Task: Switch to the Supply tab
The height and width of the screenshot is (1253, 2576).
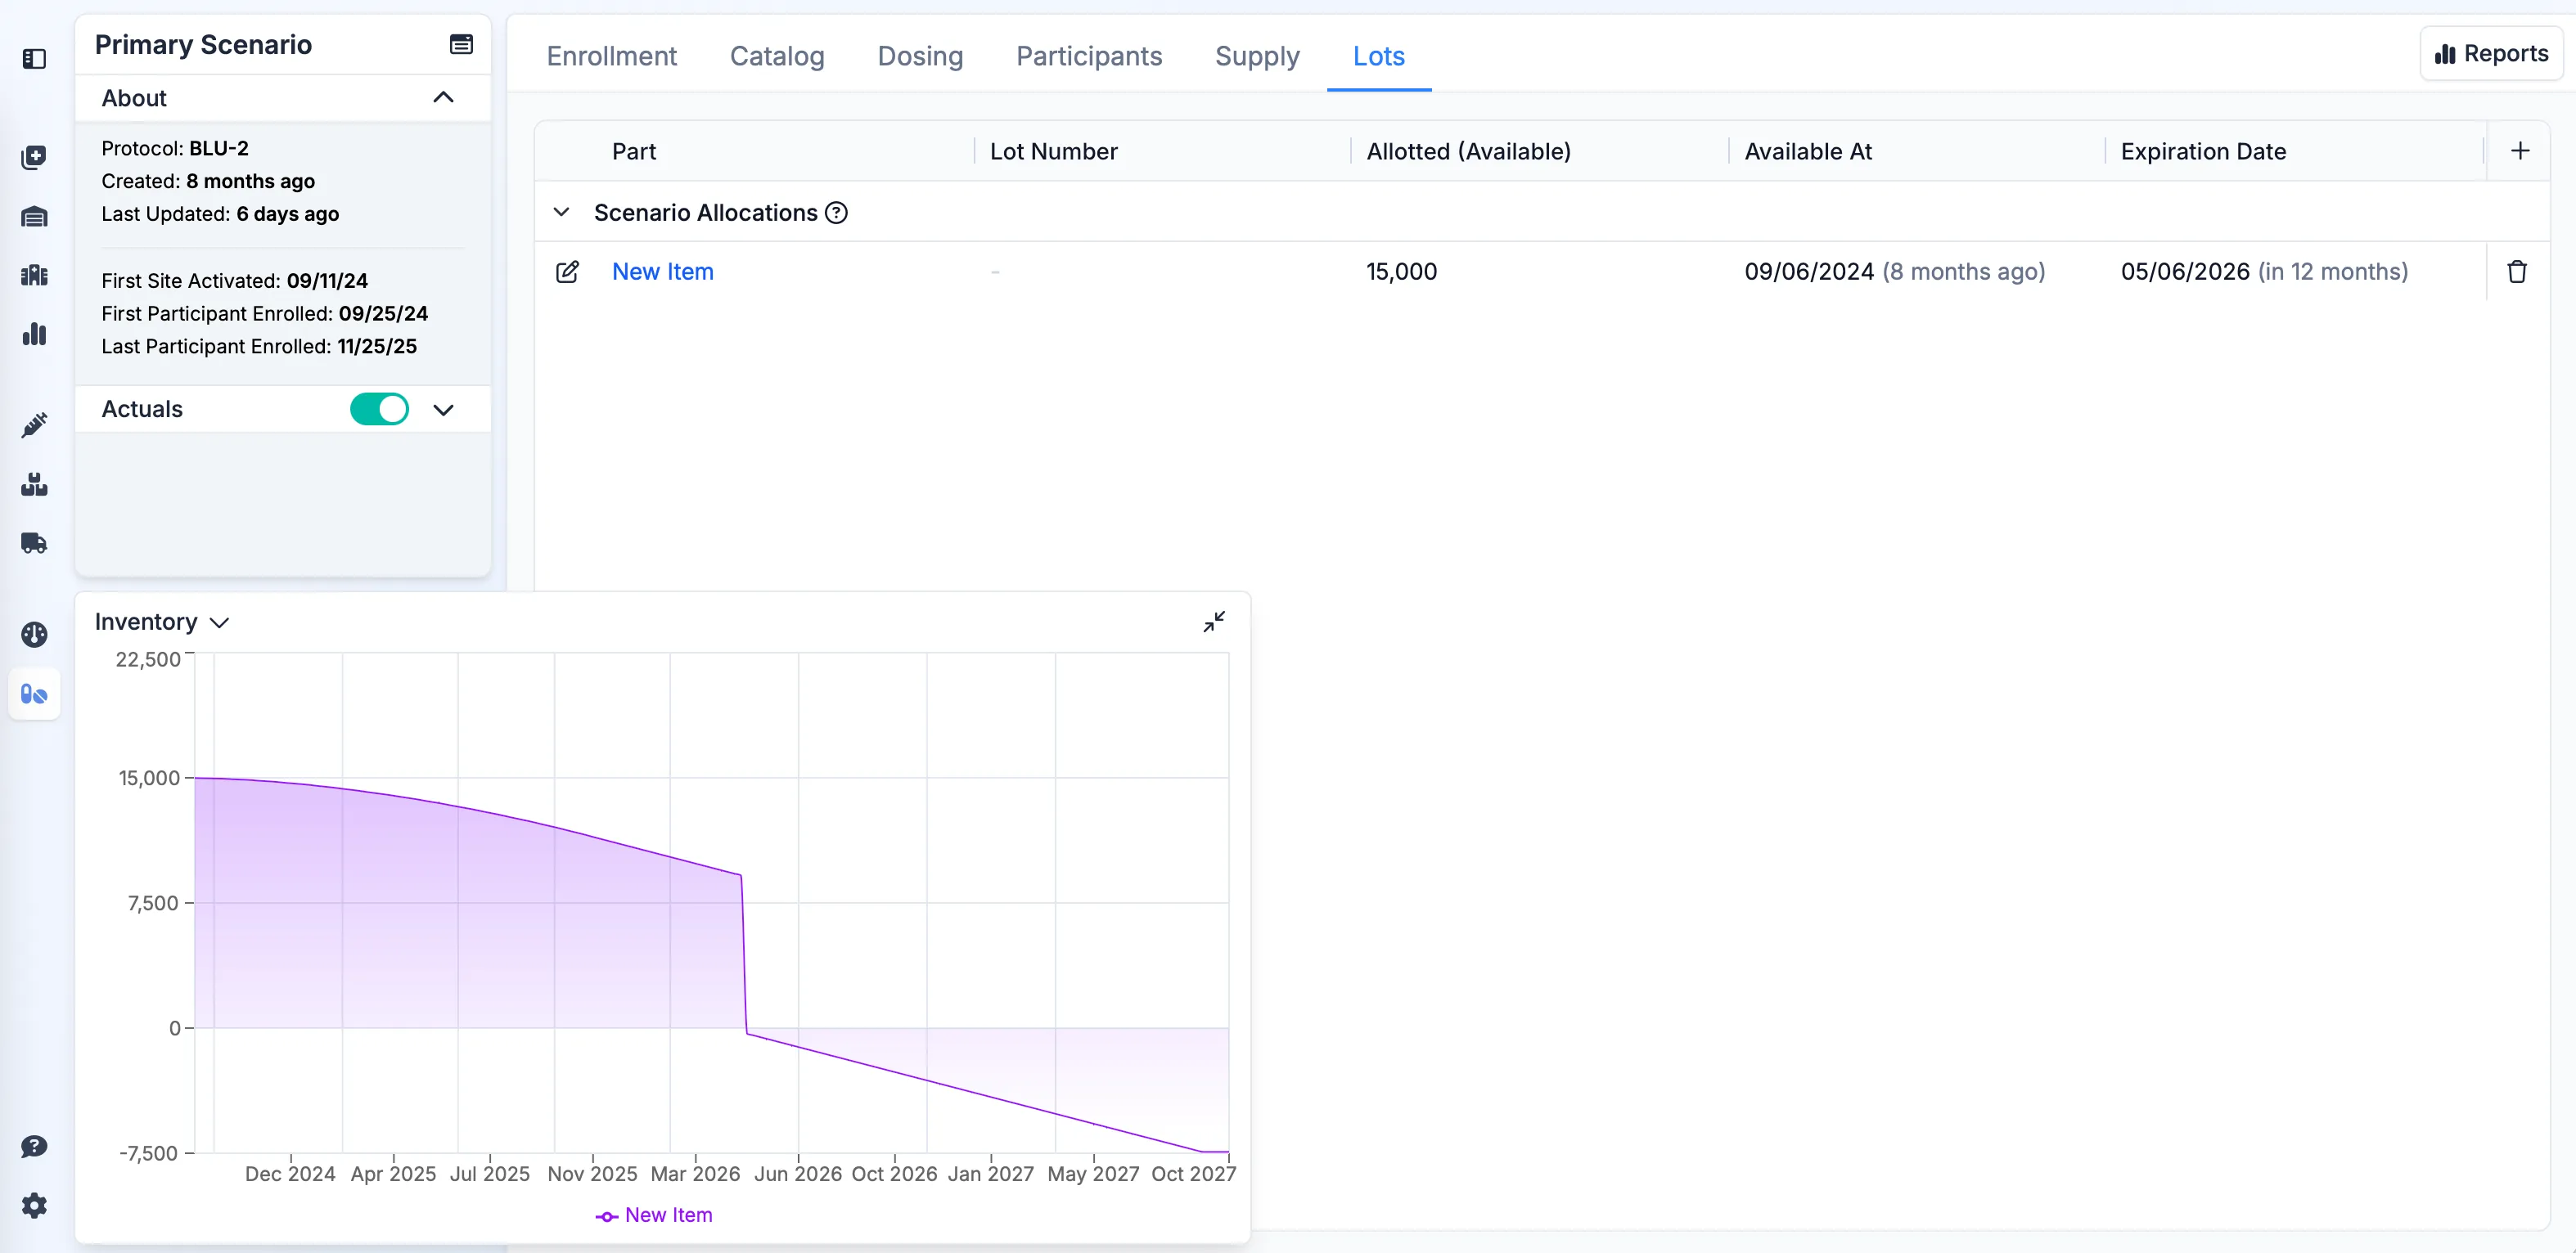Action: (1257, 56)
